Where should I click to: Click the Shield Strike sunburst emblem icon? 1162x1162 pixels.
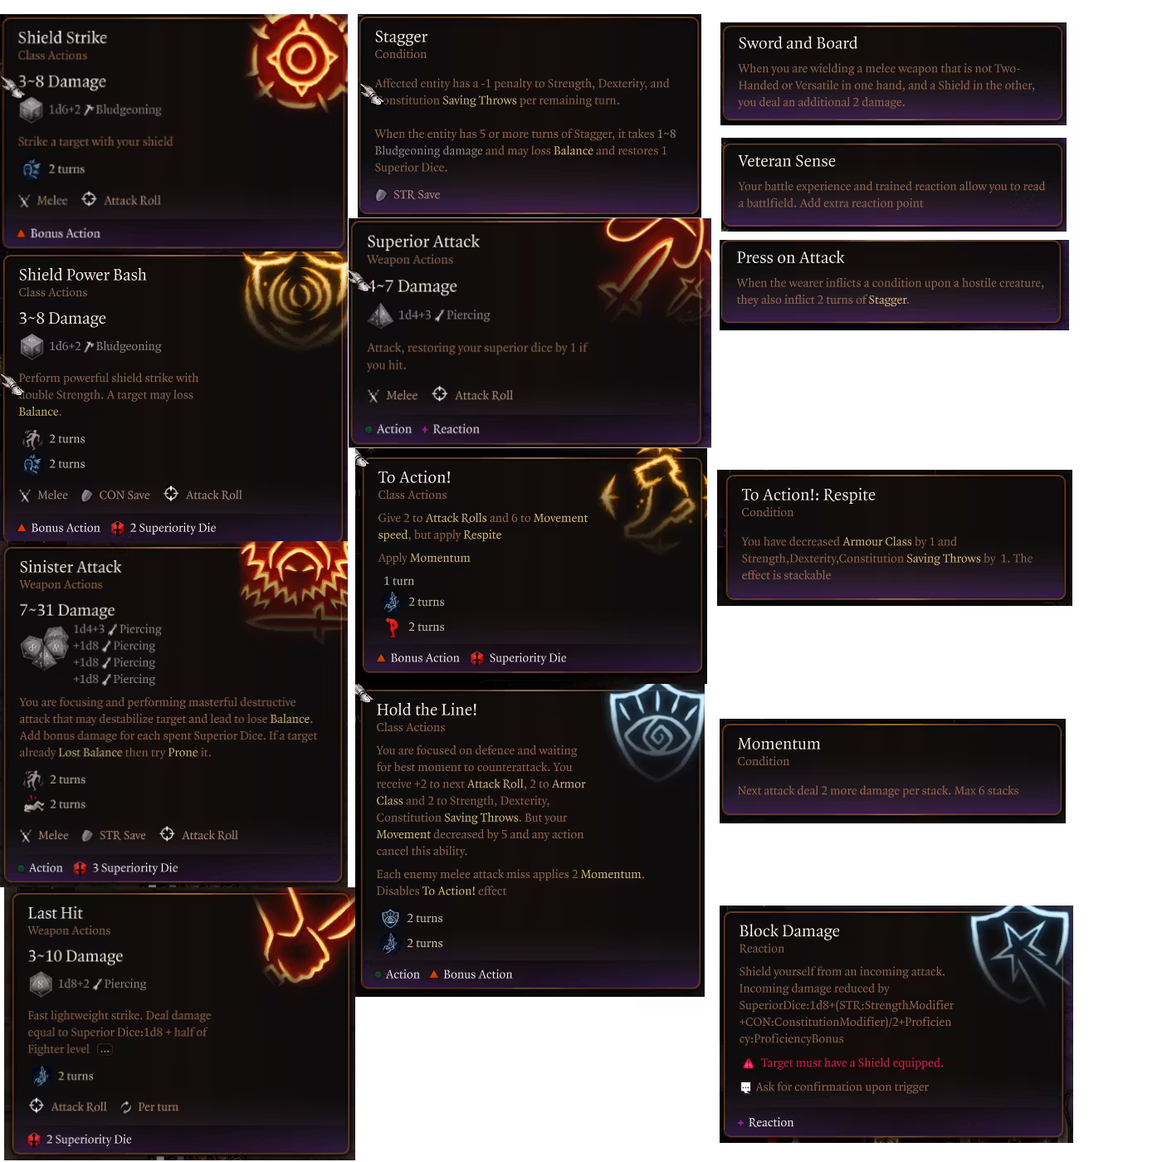[298, 57]
